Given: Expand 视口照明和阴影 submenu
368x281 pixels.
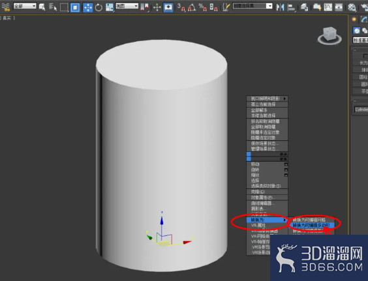Looking at the screenshot, I should [267, 98].
